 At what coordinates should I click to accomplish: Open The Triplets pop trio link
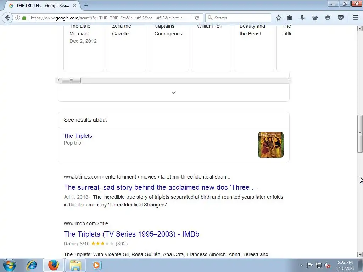pos(78,136)
